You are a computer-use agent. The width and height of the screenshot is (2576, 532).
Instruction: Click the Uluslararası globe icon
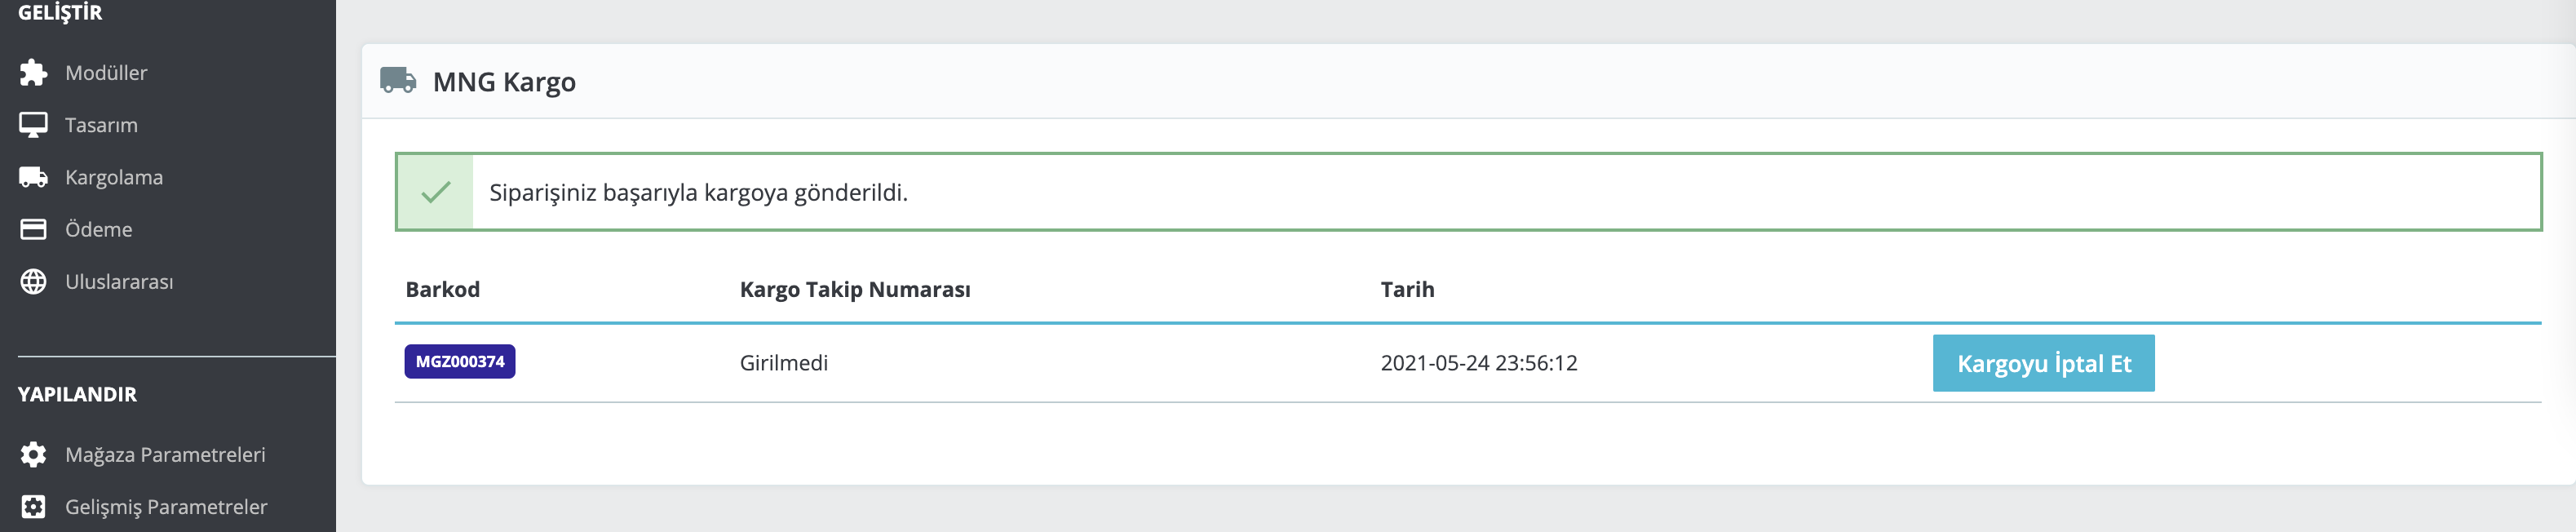pos(33,282)
